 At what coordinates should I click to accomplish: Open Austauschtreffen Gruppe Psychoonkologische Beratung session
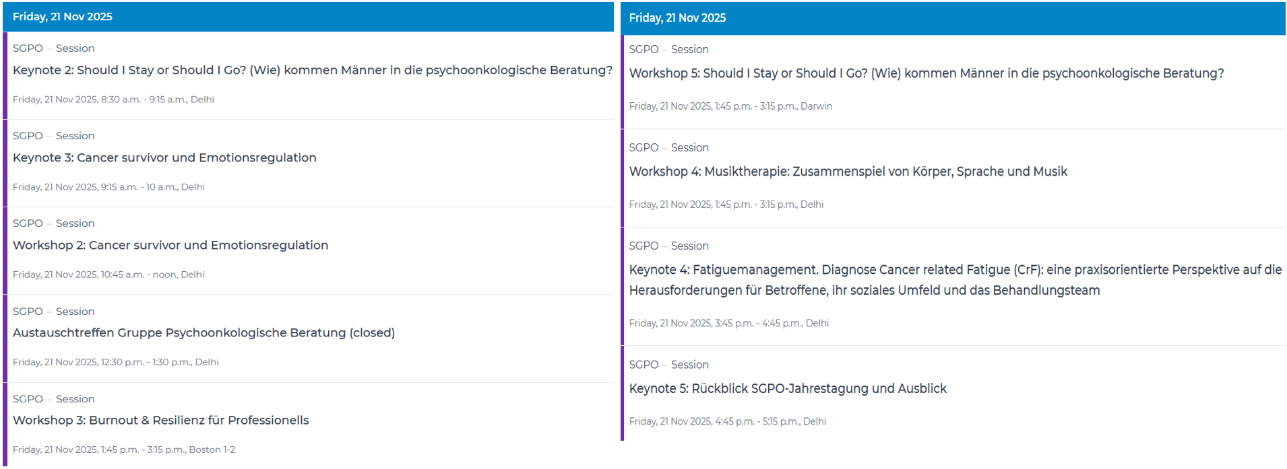pos(203,332)
